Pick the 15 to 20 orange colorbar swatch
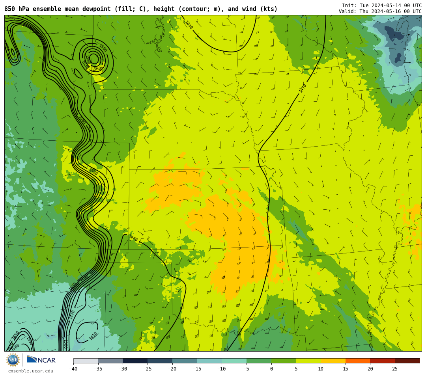The width and height of the screenshot is (426, 376). click(357, 361)
